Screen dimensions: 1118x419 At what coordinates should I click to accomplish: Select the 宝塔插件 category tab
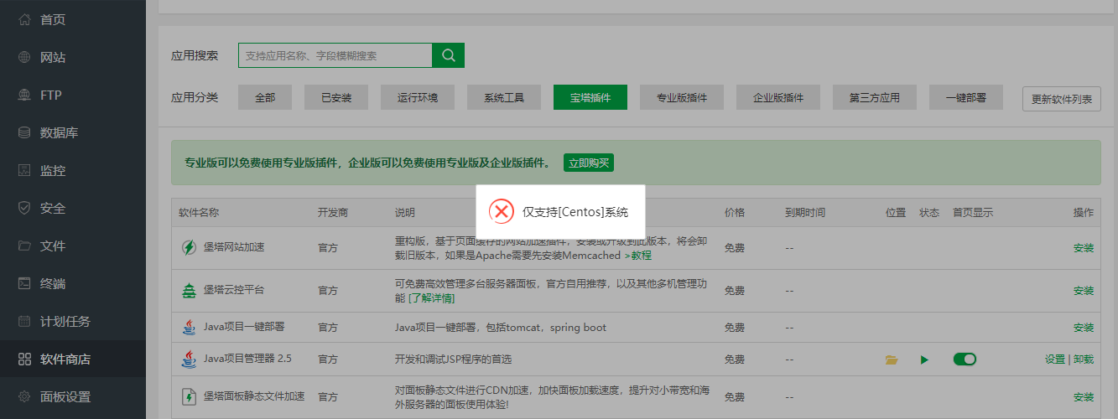(590, 97)
